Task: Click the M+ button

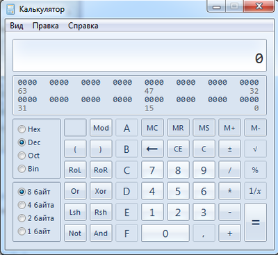Action: coord(229,128)
